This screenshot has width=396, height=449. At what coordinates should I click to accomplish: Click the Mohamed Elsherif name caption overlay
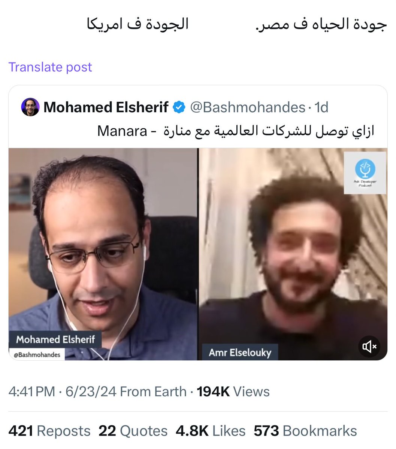[55, 339]
